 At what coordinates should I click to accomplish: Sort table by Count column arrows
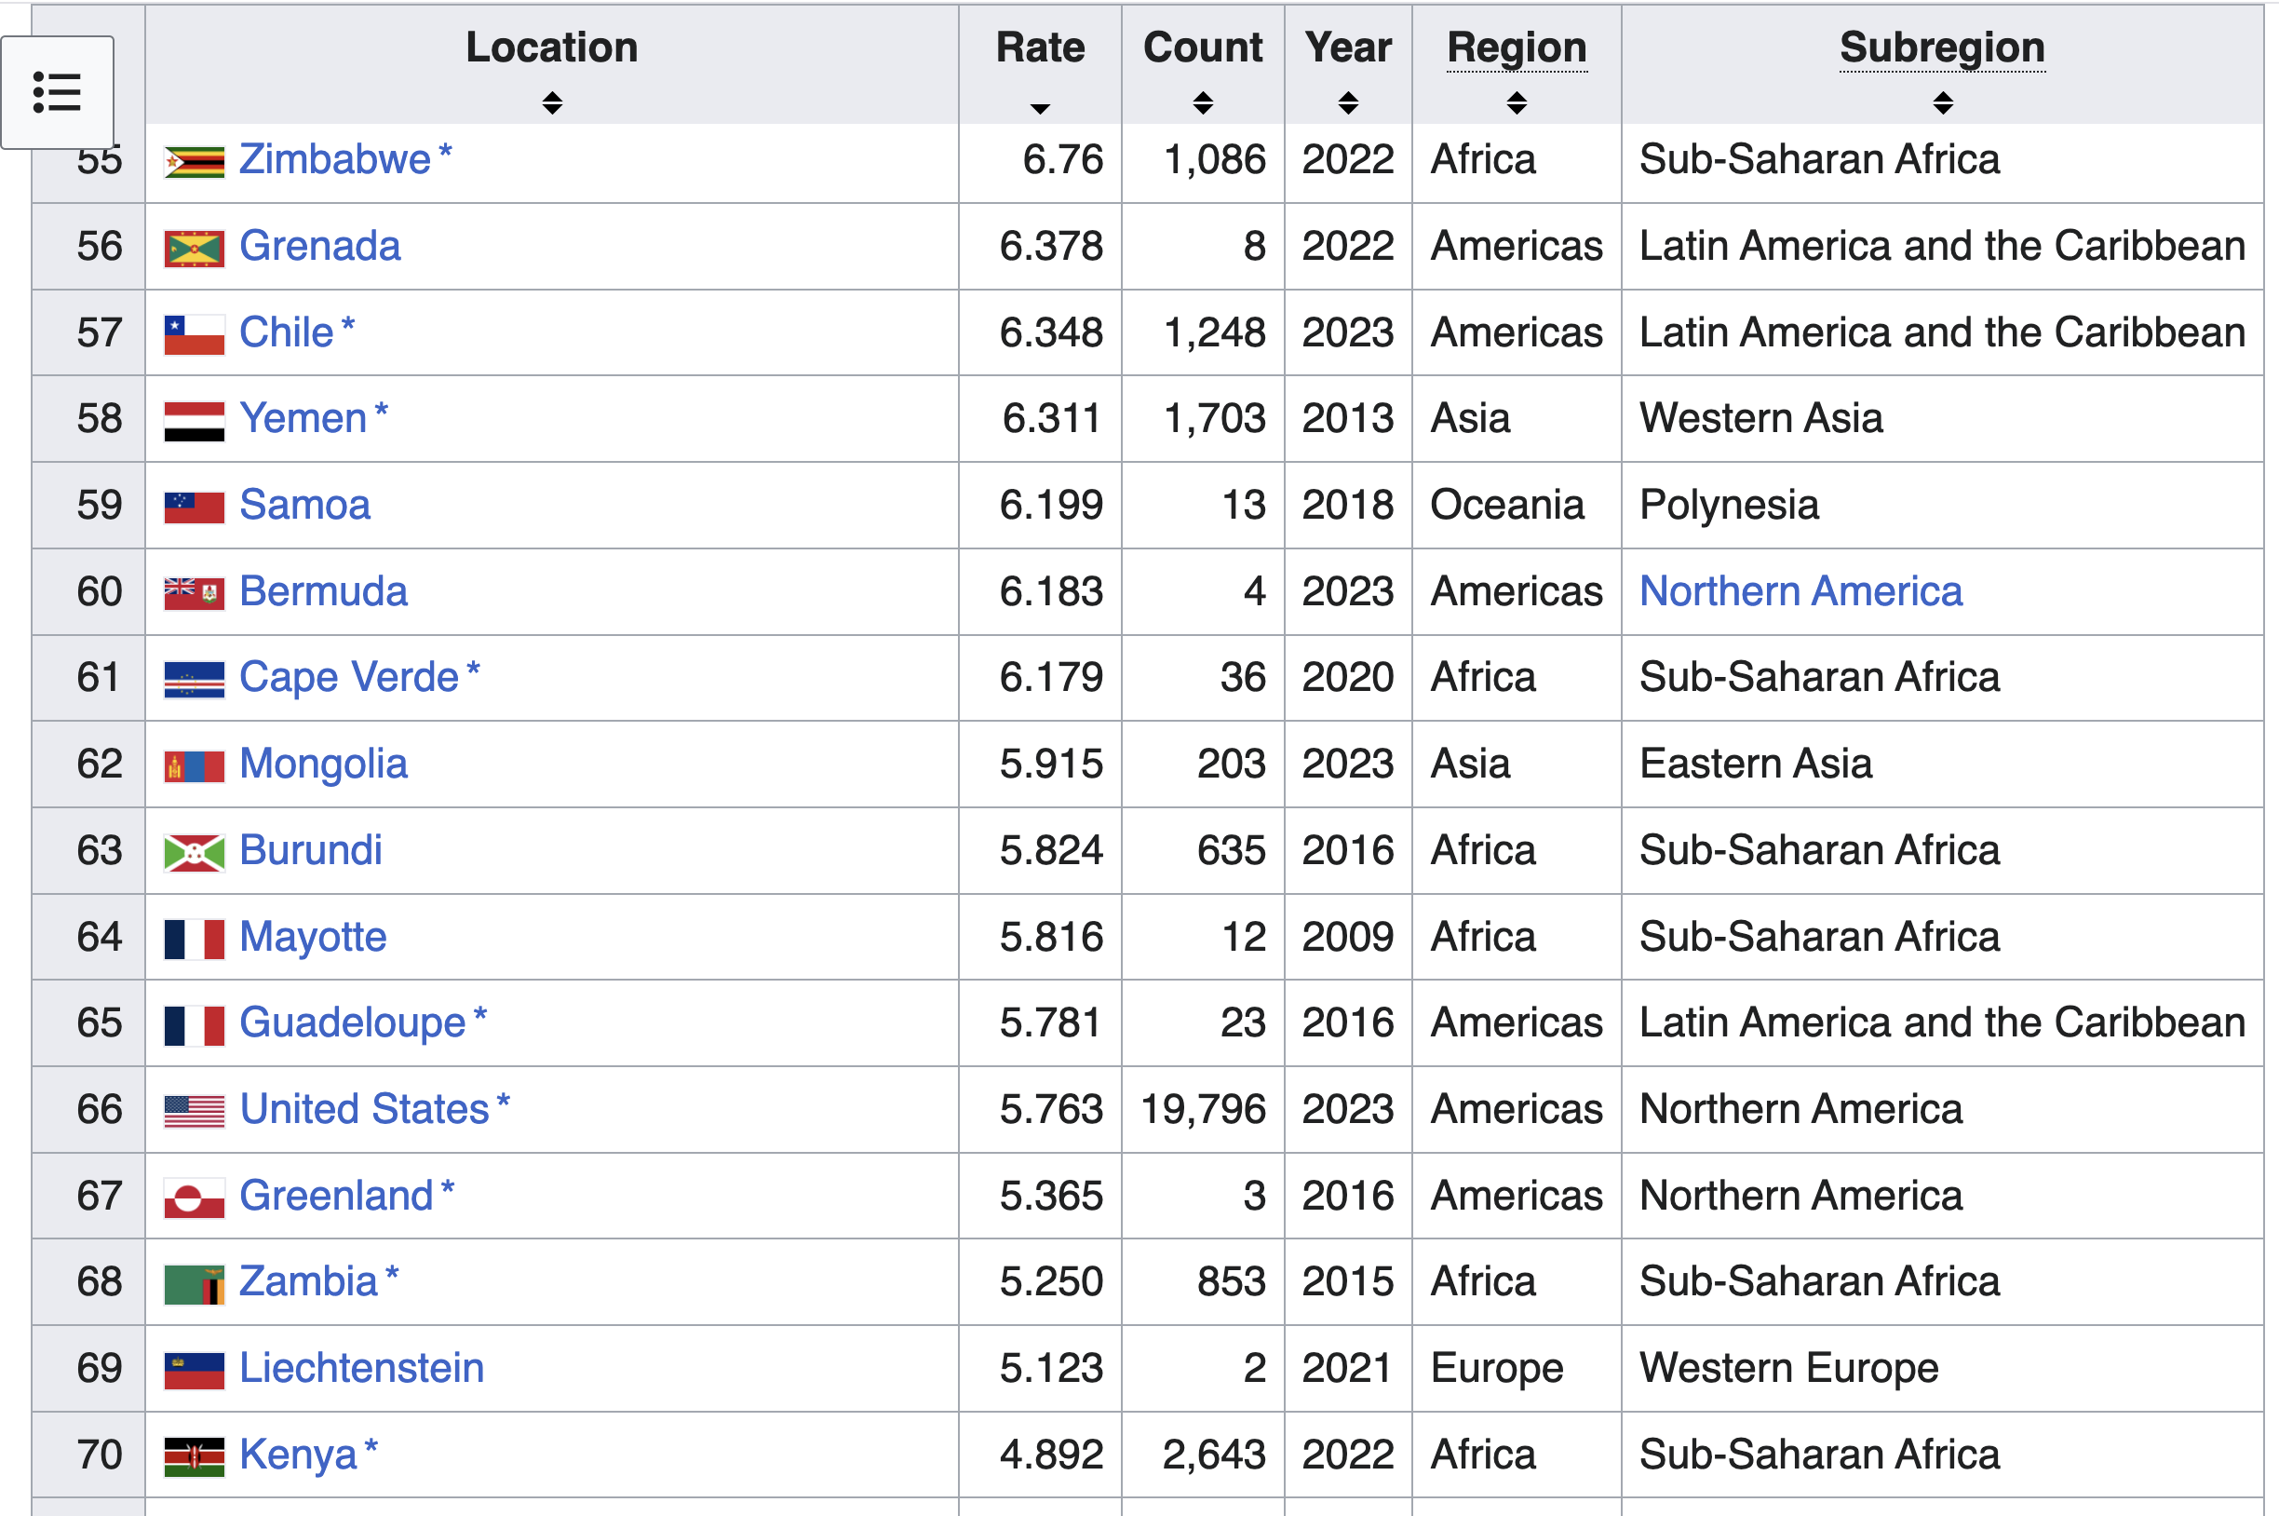coord(1202,102)
